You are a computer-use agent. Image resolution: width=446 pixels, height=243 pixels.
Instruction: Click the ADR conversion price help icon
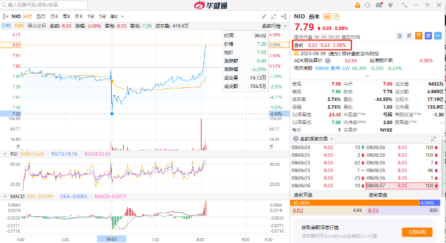[328, 61]
